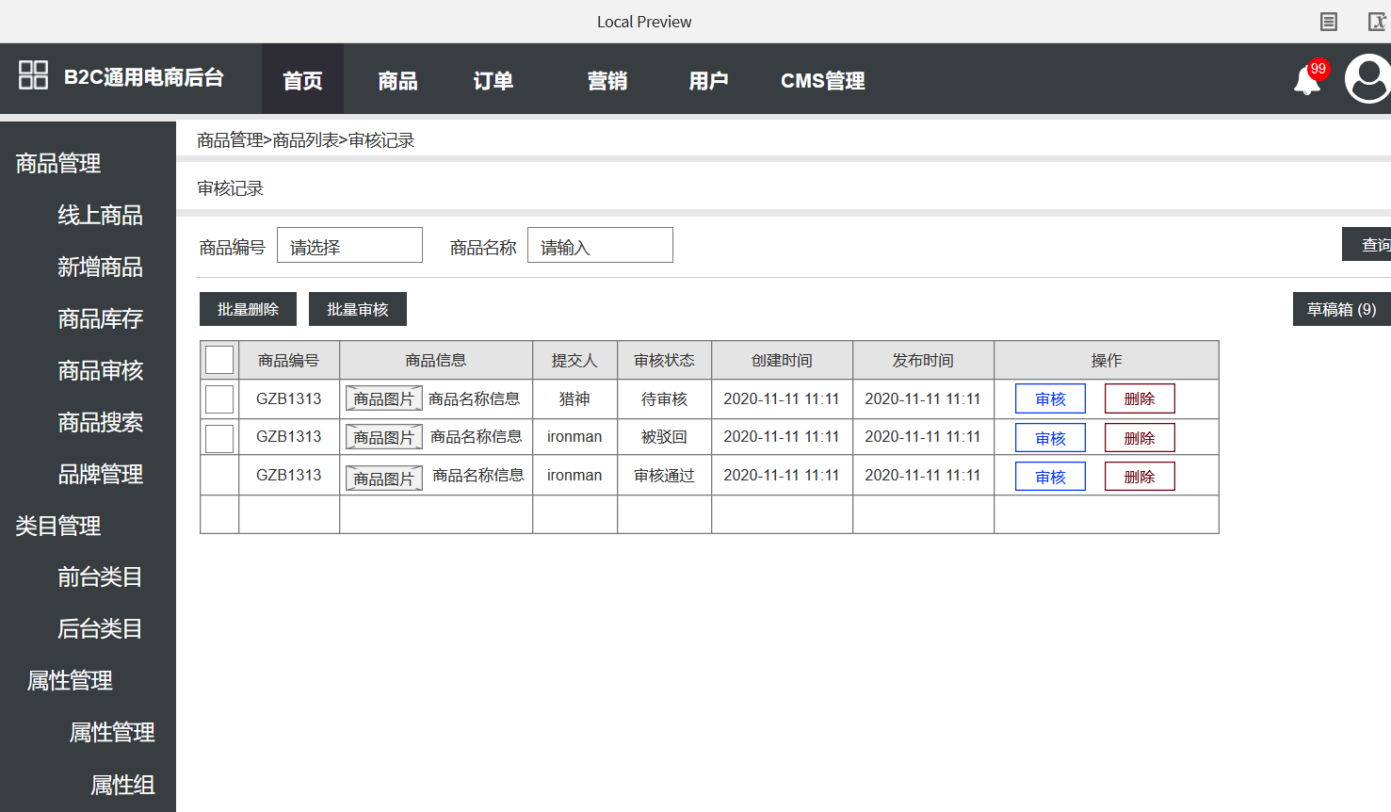
Task: Open the user avatar profile icon
Action: [1368, 78]
